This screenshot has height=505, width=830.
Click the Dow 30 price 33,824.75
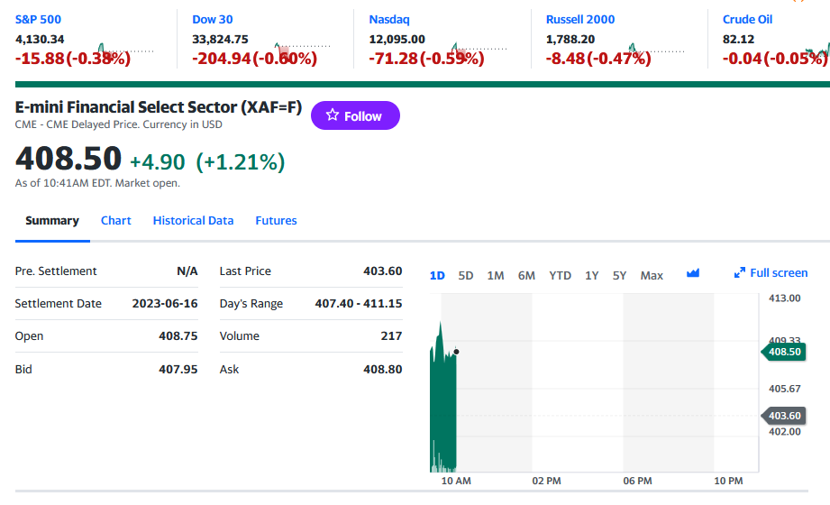click(x=220, y=39)
